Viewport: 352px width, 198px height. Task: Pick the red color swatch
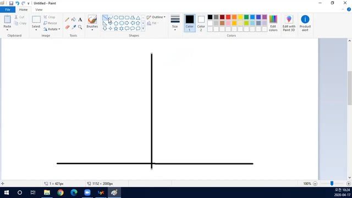click(x=228, y=17)
